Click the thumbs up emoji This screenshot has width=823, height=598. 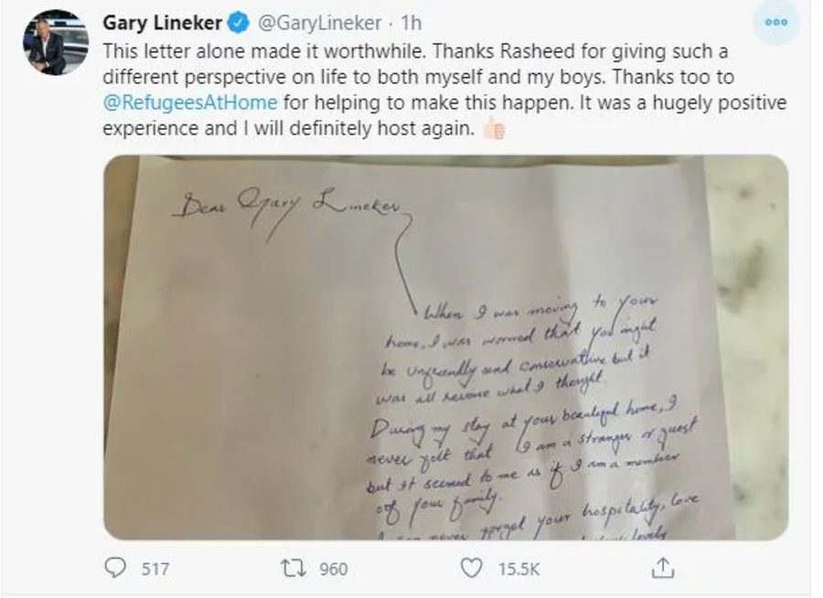tap(493, 129)
